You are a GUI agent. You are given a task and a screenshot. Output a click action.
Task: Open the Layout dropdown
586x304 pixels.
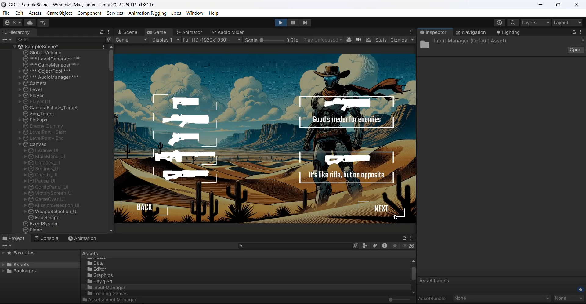click(x=568, y=23)
